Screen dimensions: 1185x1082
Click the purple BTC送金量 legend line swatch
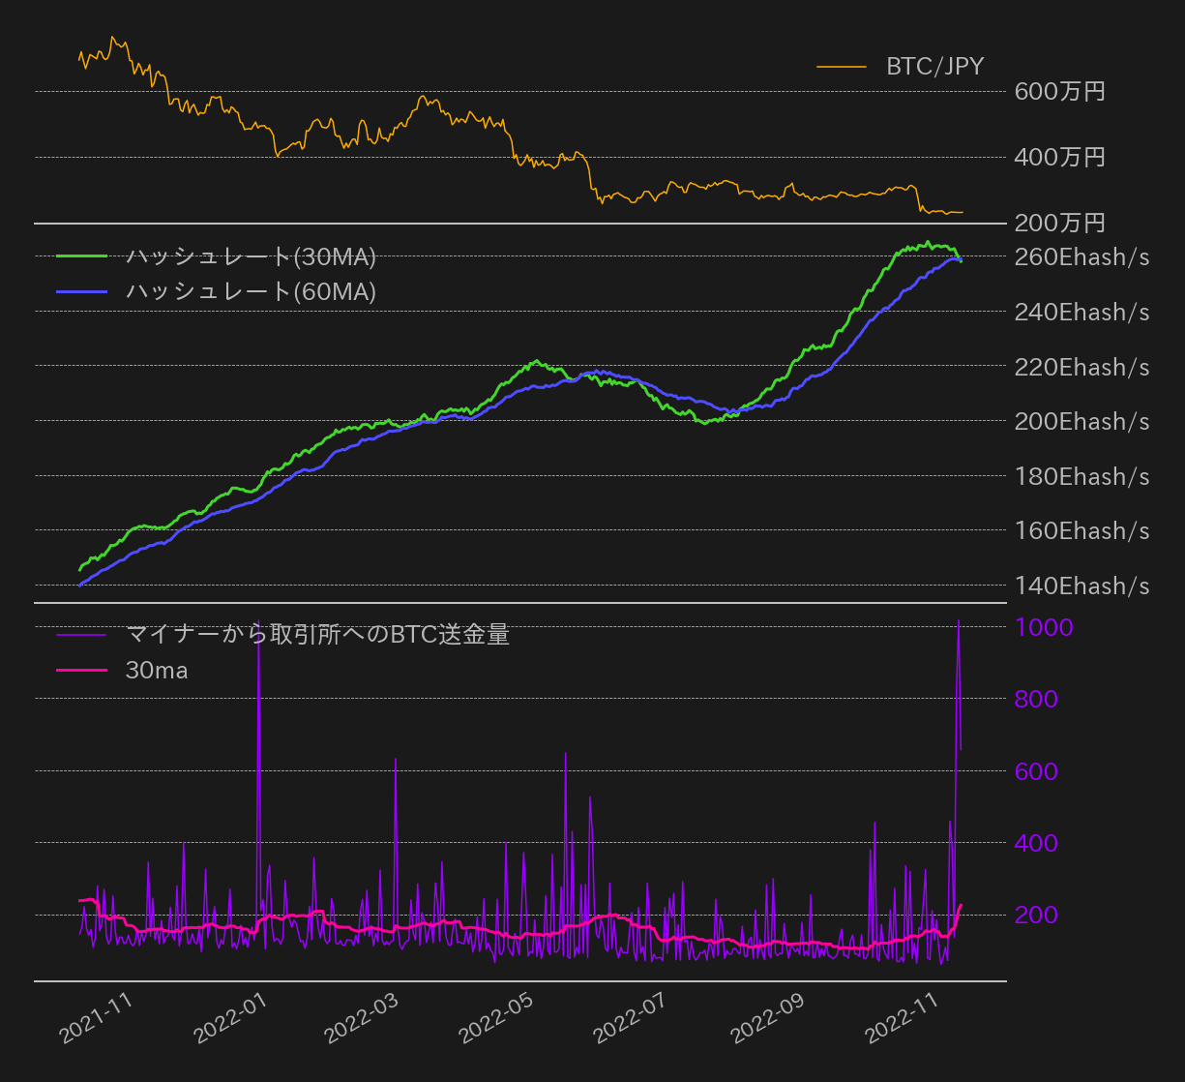(x=81, y=635)
